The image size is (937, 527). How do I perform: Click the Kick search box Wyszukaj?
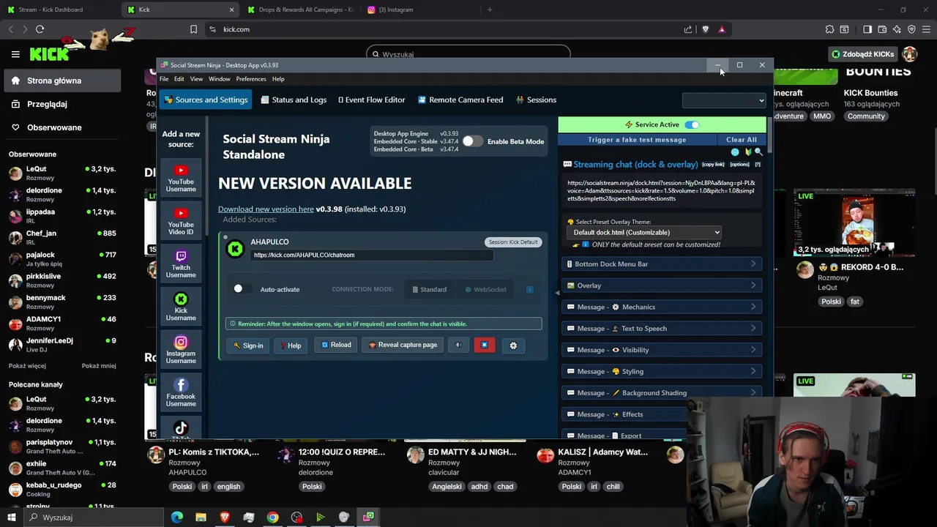click(468, 54)
